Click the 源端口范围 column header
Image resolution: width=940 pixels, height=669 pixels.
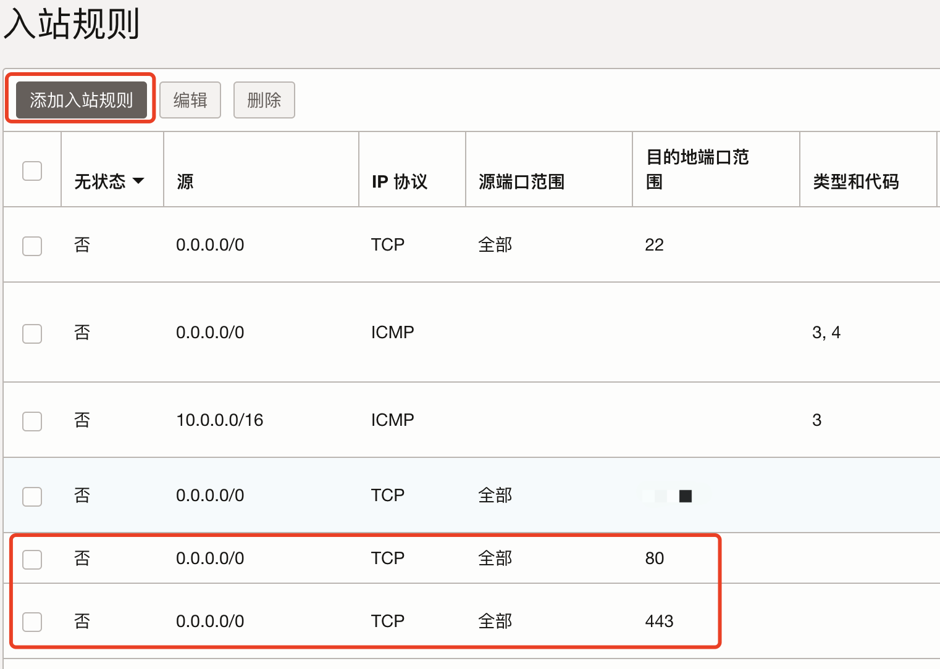[521, 181]
